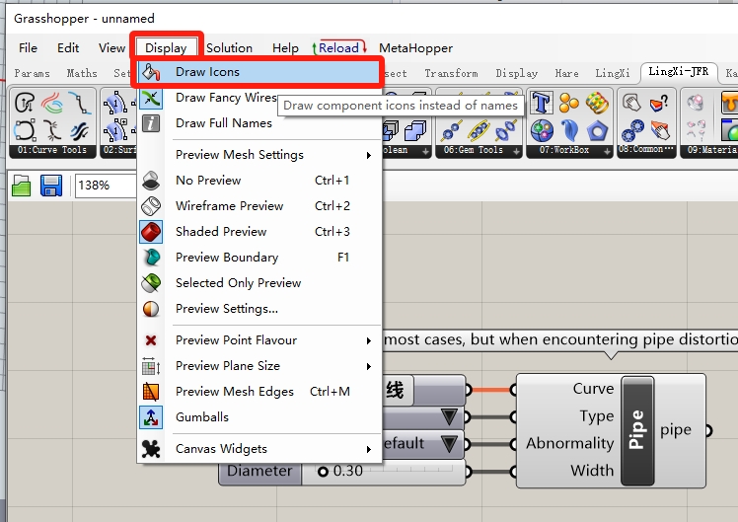Click the pipe output label
Image resolution: width=738 pixels, height=522 pixels.
[x=676, y=430]
